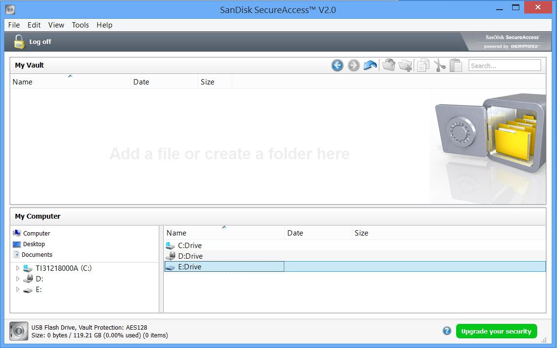Click the new folder icon with plus
Screen dimensions: 557x348
pyautogui.click(x=405, y=66)
